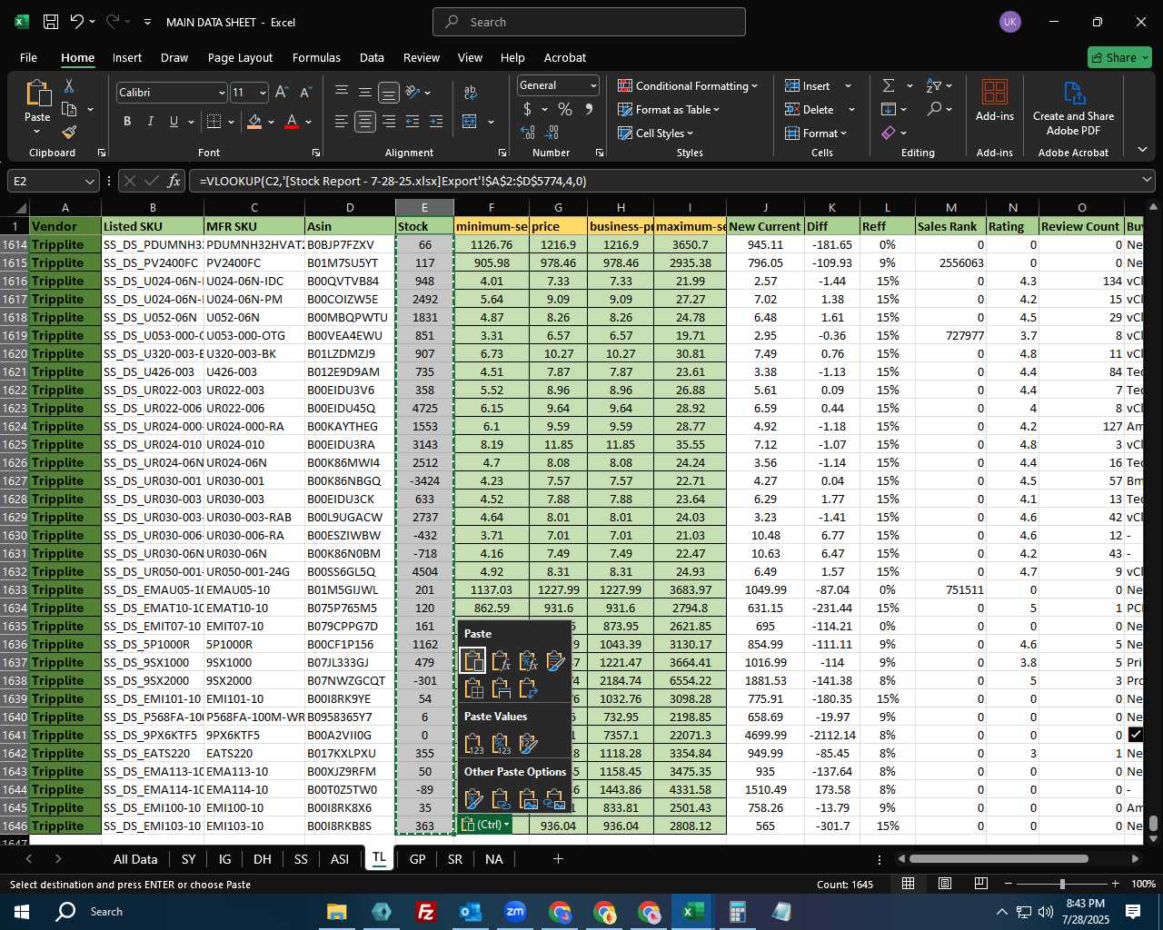Apply the red Font Color button
The height and width of the screenshot is (930, 1163).
click(x=292, y=122)
